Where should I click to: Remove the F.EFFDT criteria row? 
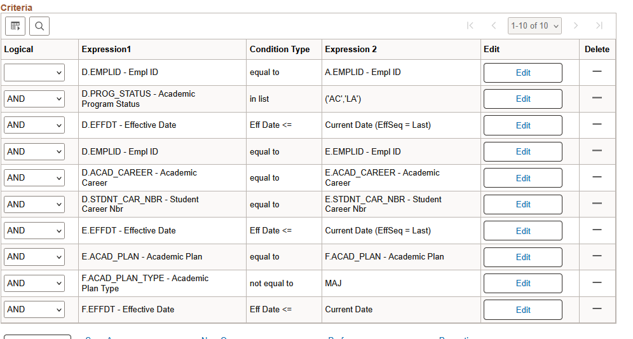coord(597,308)
